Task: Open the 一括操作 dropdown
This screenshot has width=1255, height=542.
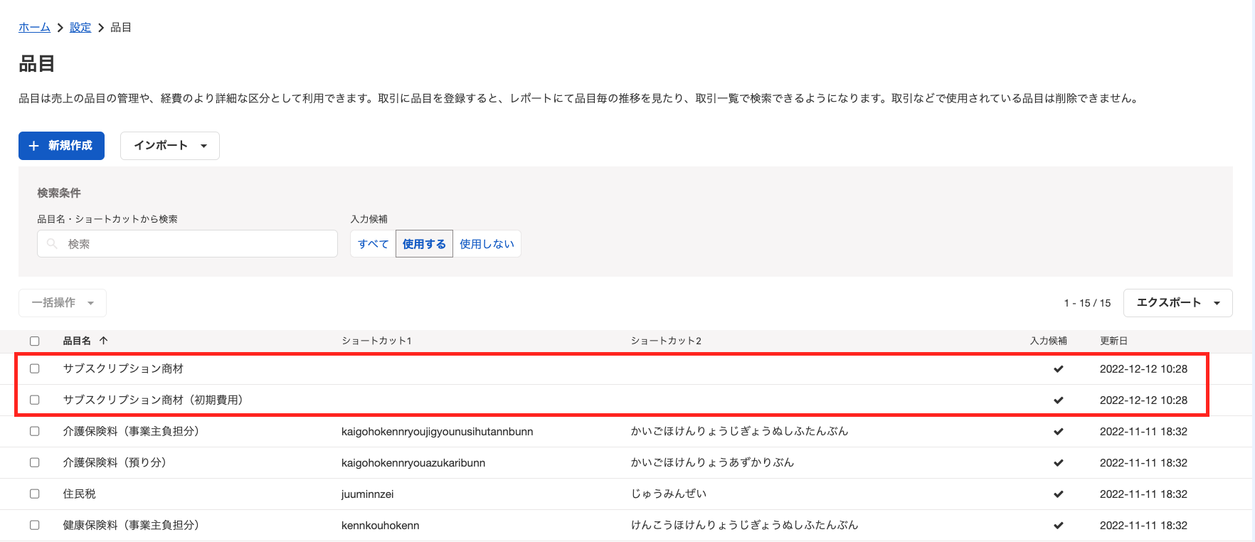Action: pos(63,303)
